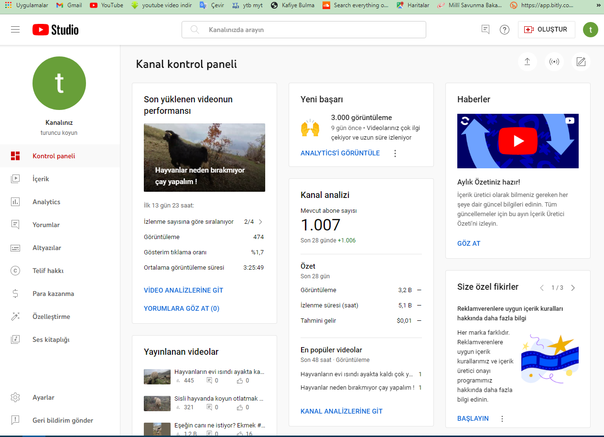This screenshot has height=437, width=604.
Task: Open Ayarlar settings gear
Action: tap(15, 397)
